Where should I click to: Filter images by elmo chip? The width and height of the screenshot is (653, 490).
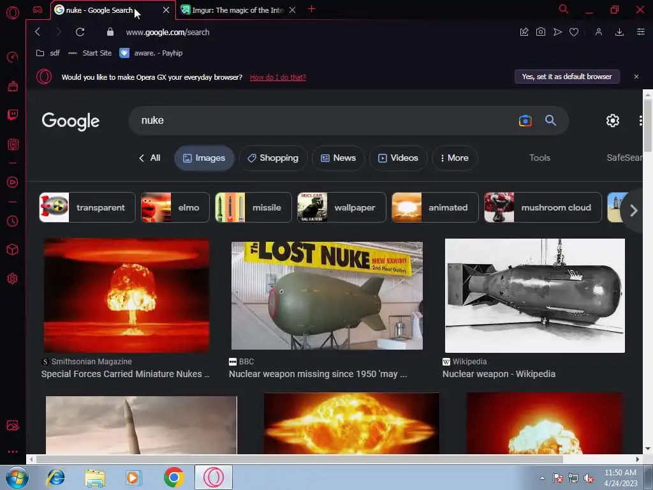175,207
